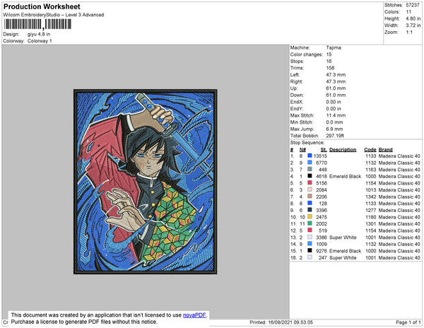Image resolution: width=424 pixels, height=328 pixels.
Task: Click the 'St.' column header
Action: coord(324,150)
